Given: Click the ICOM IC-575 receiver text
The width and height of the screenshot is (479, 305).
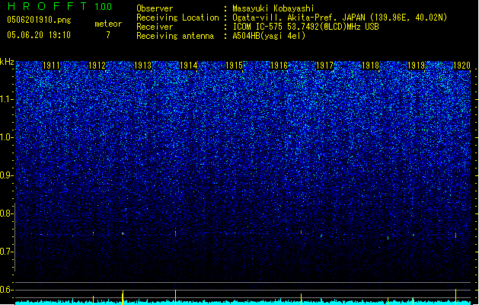Looking at the screenshot, I should 306,27.
